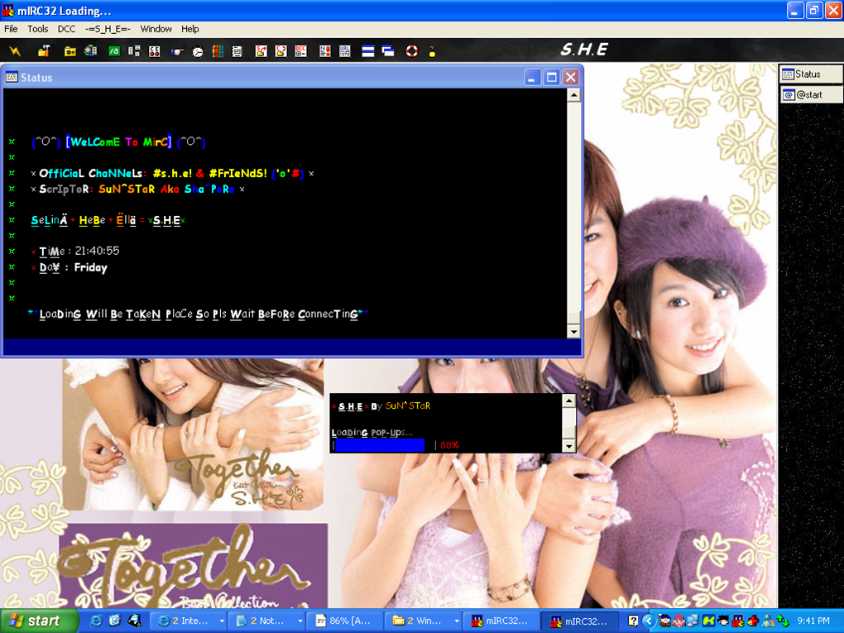Minimize the Status window
The height and width of the screenshot is (633, 844).
tap(532, 78)
